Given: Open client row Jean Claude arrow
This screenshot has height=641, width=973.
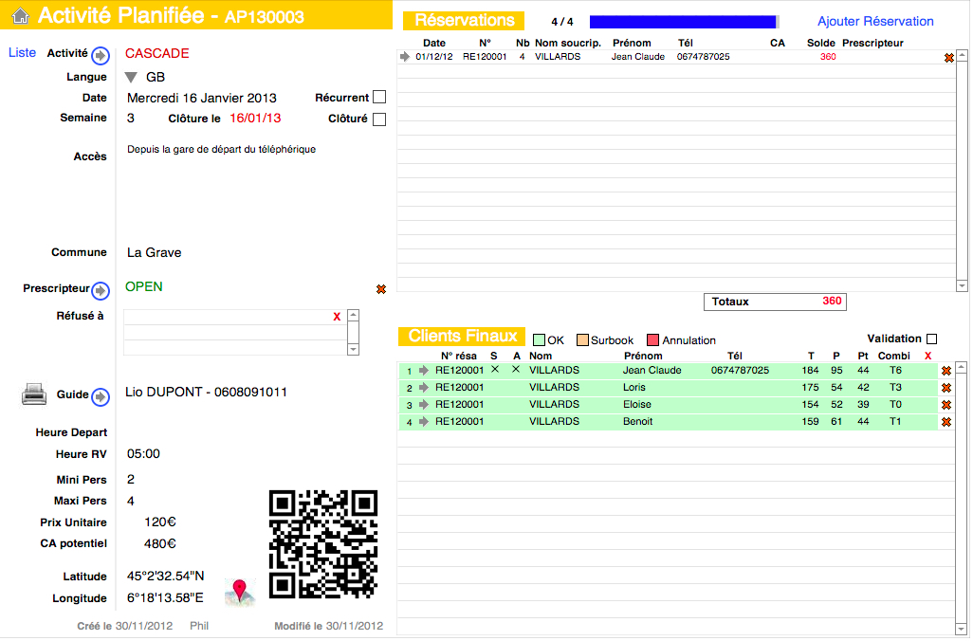Looking at the screenshot, I should coord(424,371).
